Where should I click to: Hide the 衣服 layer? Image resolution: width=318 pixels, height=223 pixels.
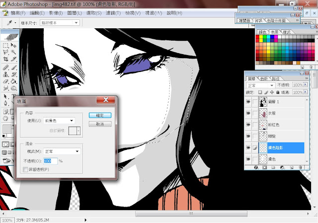[248, 113]
